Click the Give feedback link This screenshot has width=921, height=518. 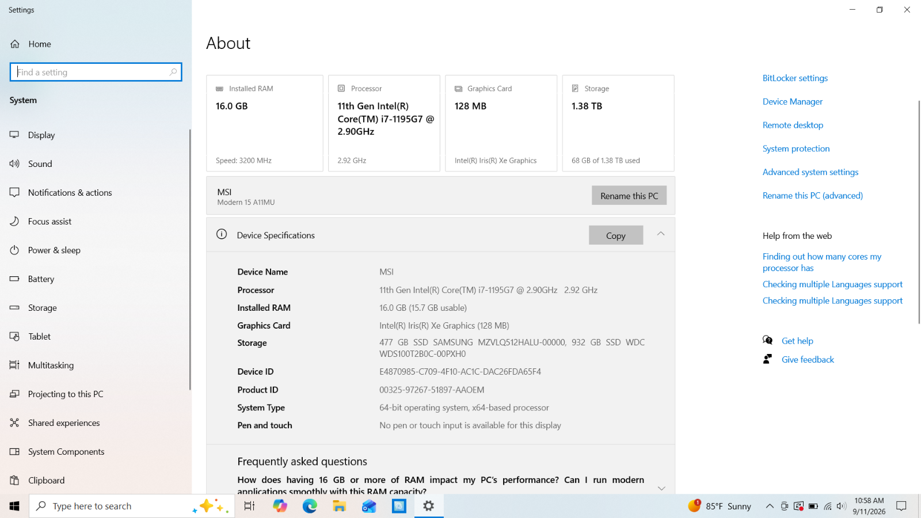coord(808,359)
